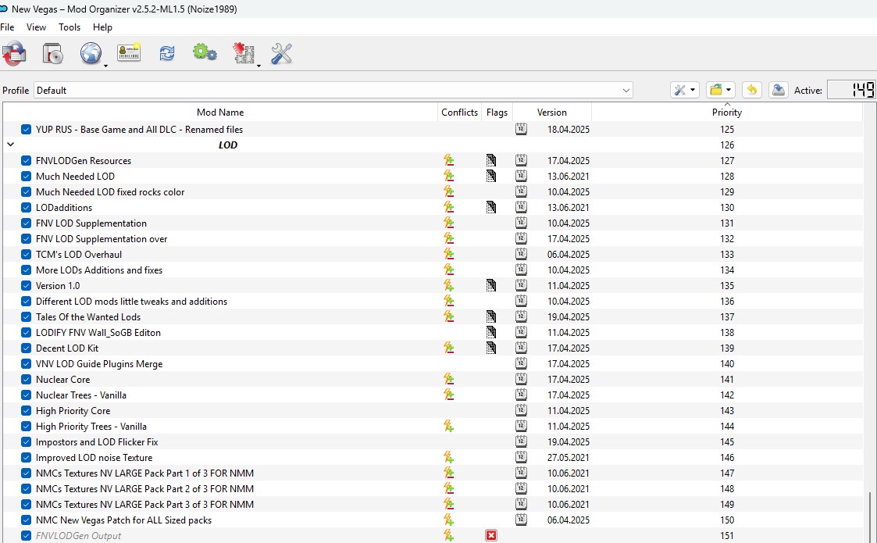Screen dimensions: 877x543
Task: Open the Tools menu
Action: 70,27
